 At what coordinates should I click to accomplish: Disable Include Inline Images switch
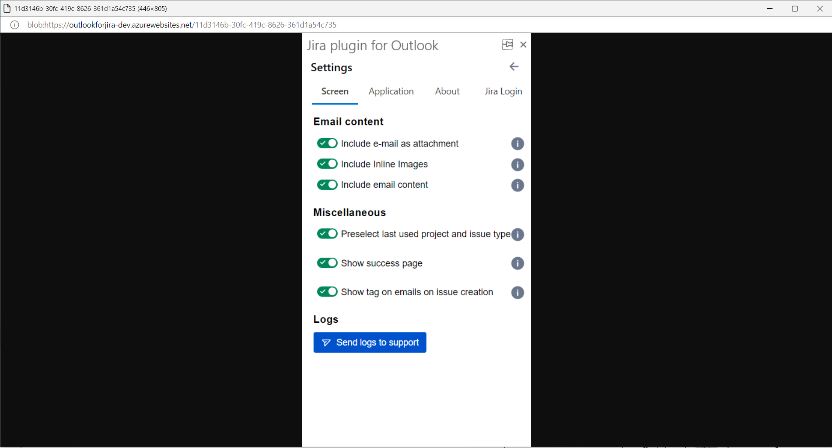point(327,164)
